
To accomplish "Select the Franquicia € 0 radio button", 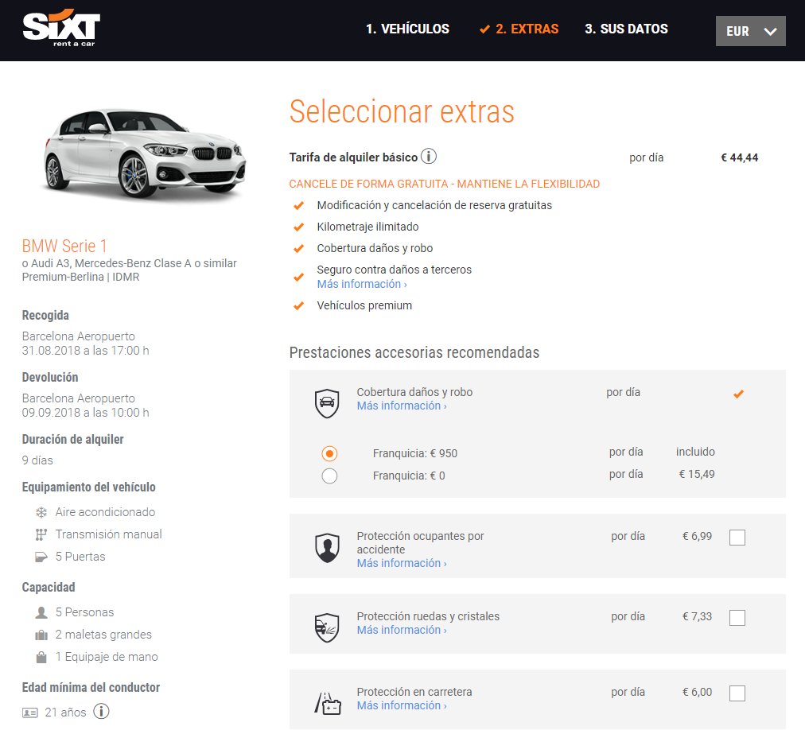I will click(329, 476).
